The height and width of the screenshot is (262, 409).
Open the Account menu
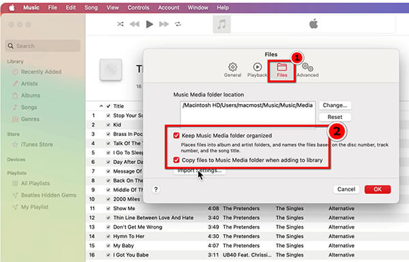[x=168, y=7]
